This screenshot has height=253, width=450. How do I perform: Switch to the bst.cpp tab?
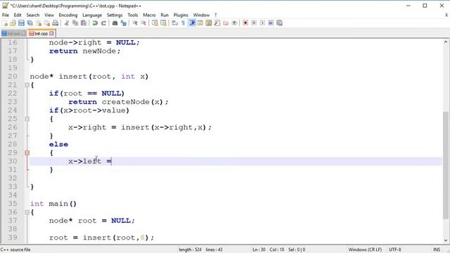tap(41, 34)
